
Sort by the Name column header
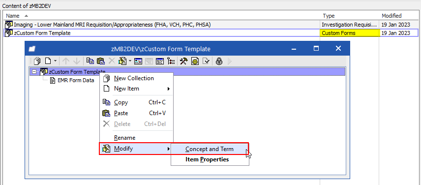(161, 16)
